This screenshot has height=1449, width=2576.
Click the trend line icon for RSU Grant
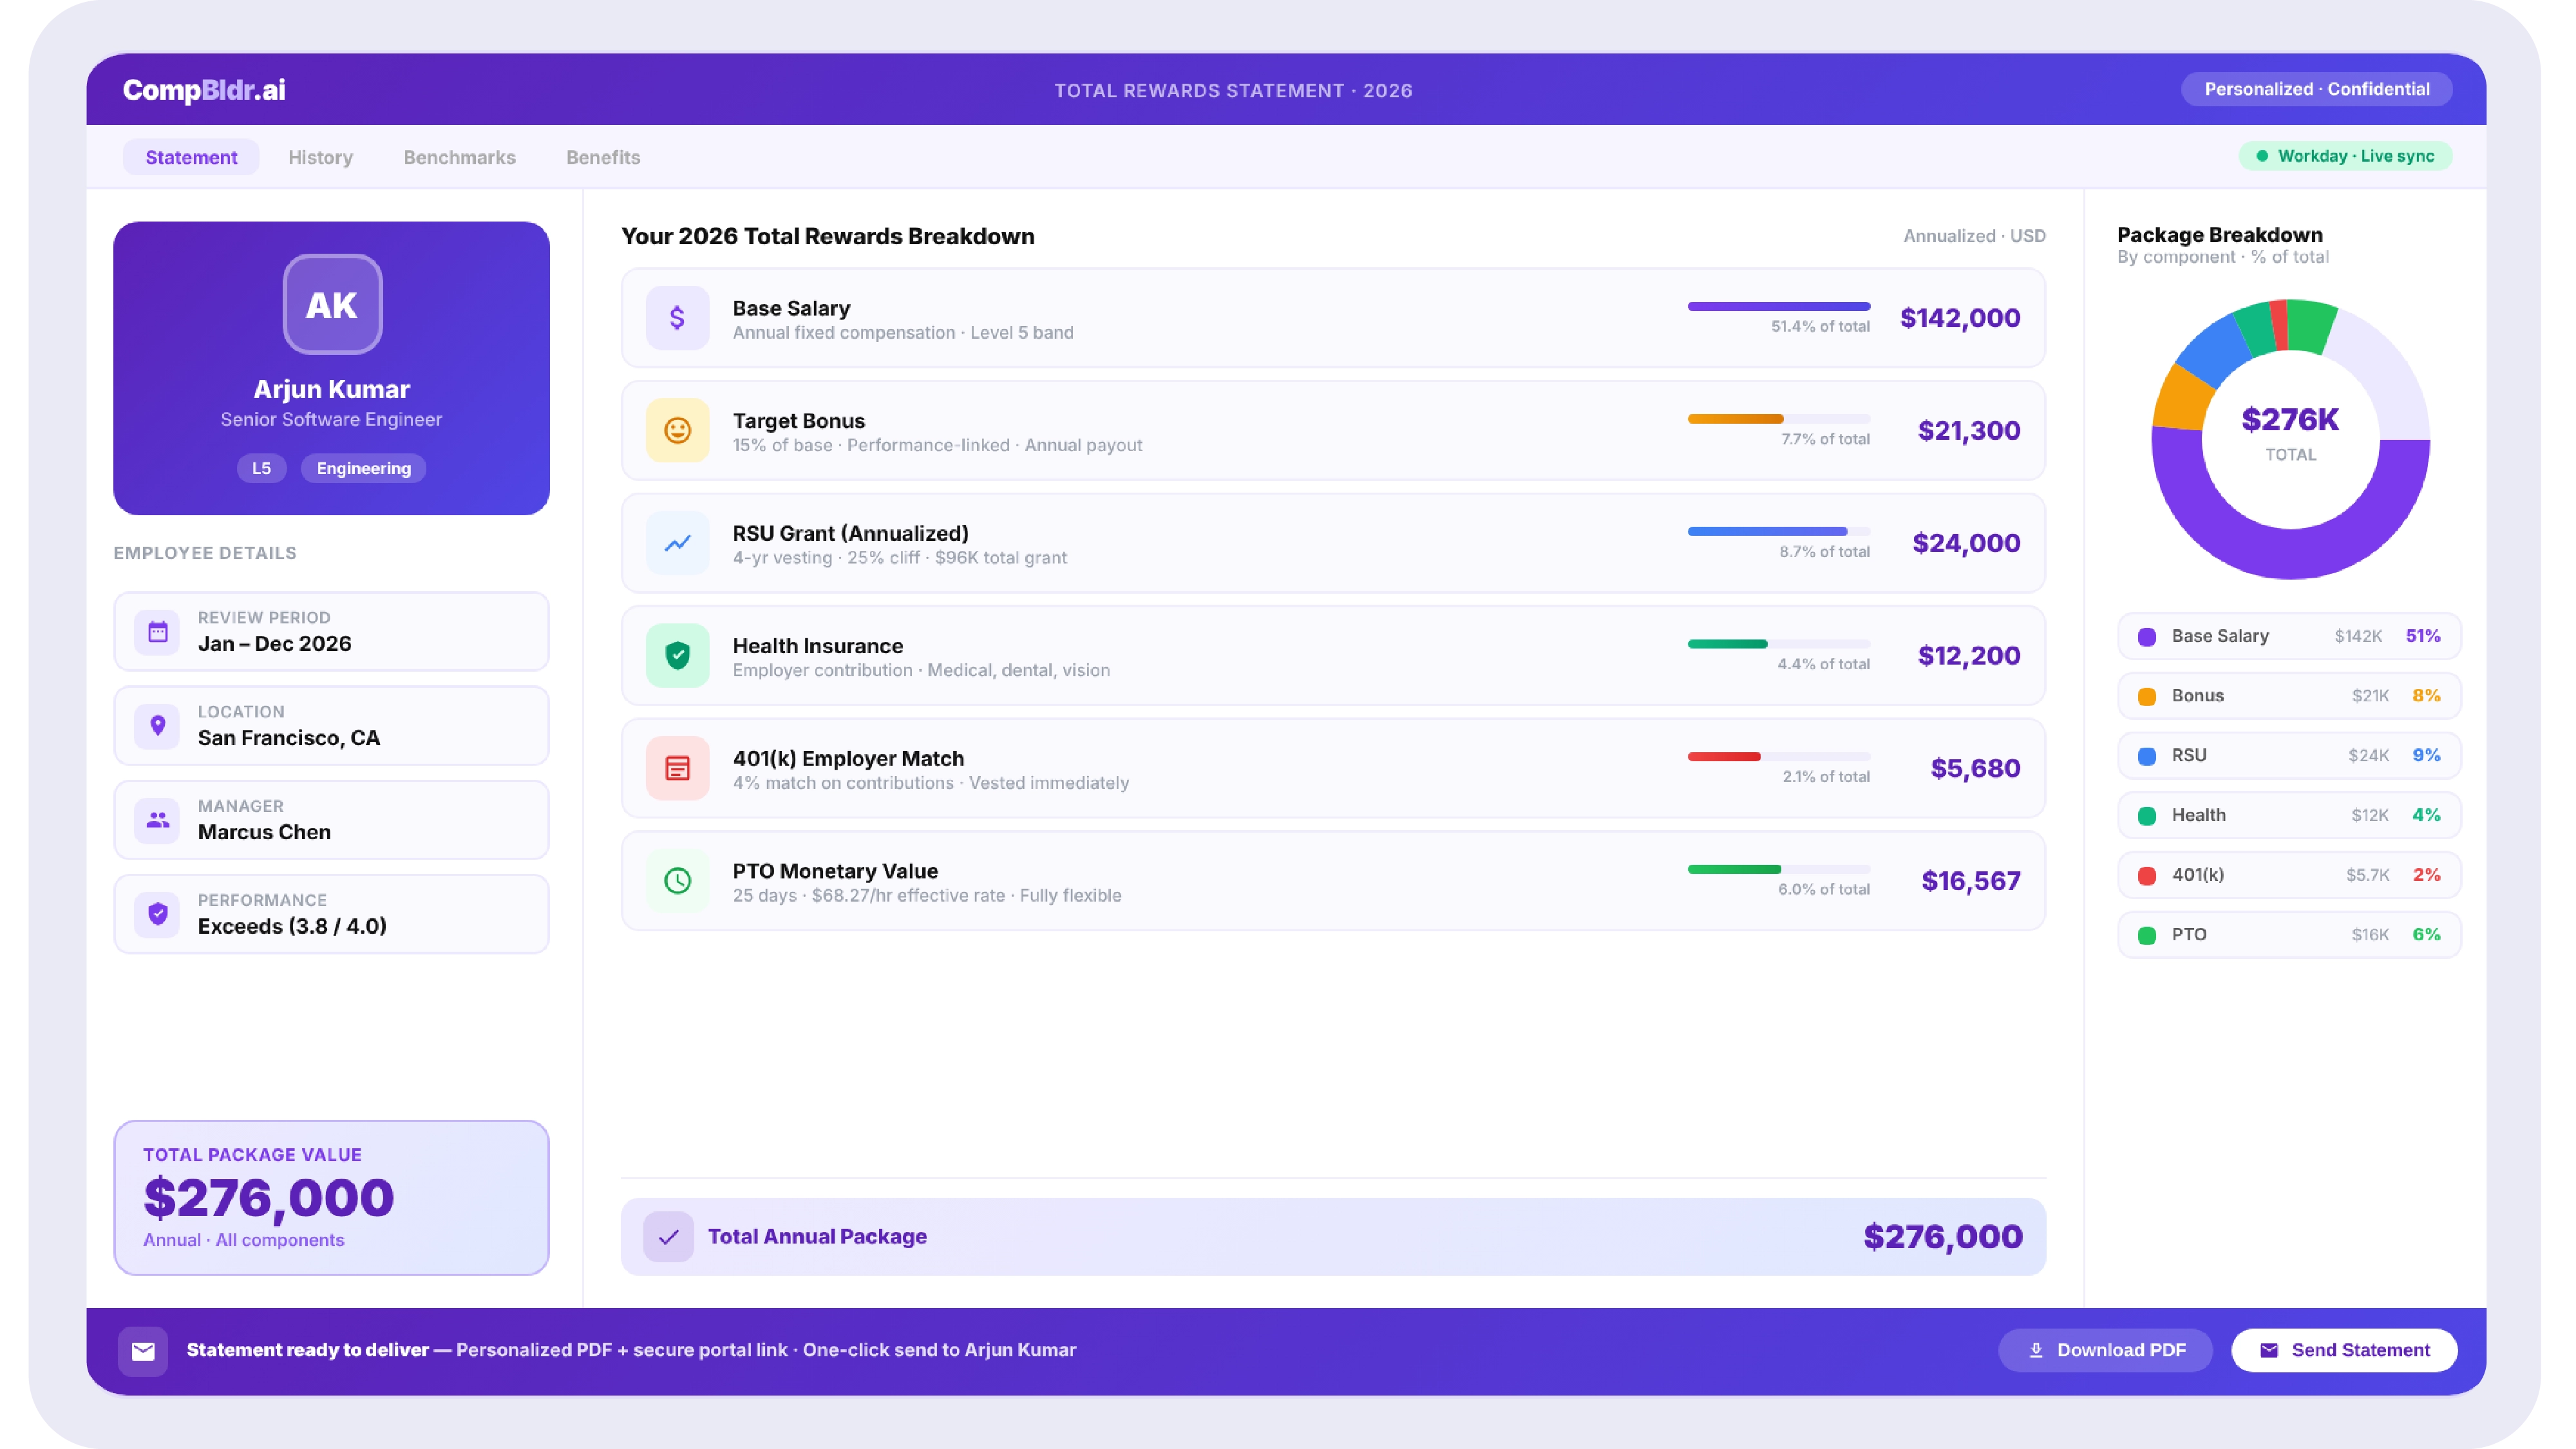677,543
